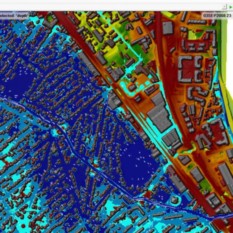Click the yellow-green strip in the top right corner
Image resolution: width=233 pixels, height=233 pixels.
tap(223, 21)
